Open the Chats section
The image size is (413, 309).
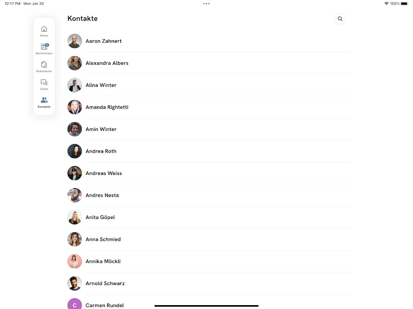(x=44, y=85)
